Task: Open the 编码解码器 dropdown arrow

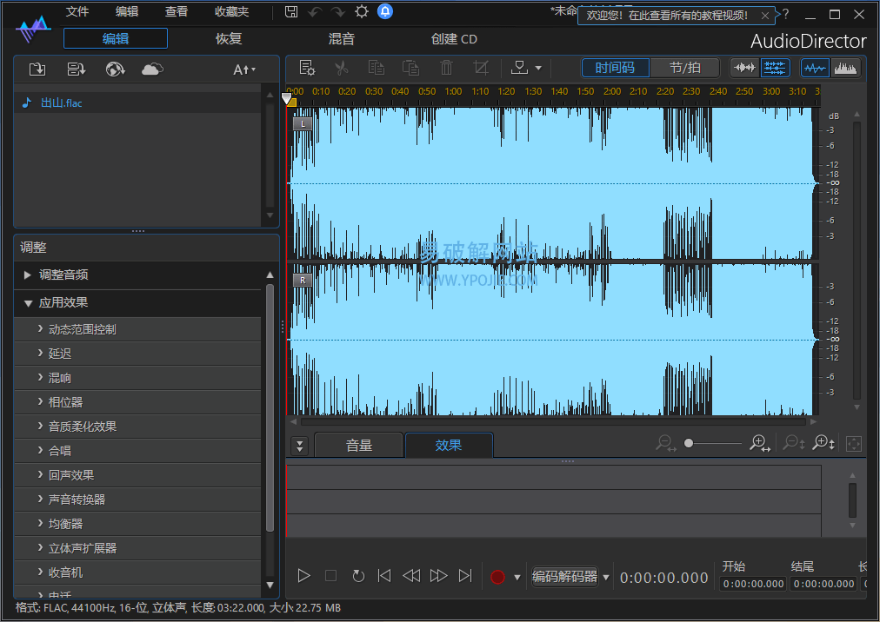Action: [x=606, y=577]
